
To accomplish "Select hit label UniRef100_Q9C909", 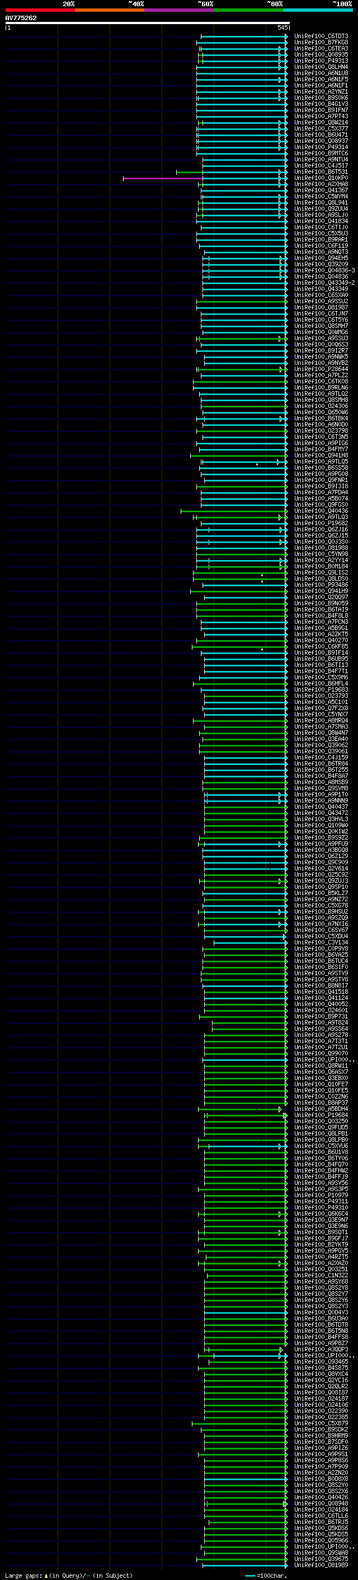I will coord(321,863).
